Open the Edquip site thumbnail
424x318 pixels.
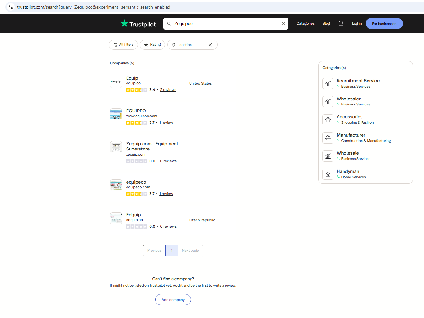(x=116, y=218)
